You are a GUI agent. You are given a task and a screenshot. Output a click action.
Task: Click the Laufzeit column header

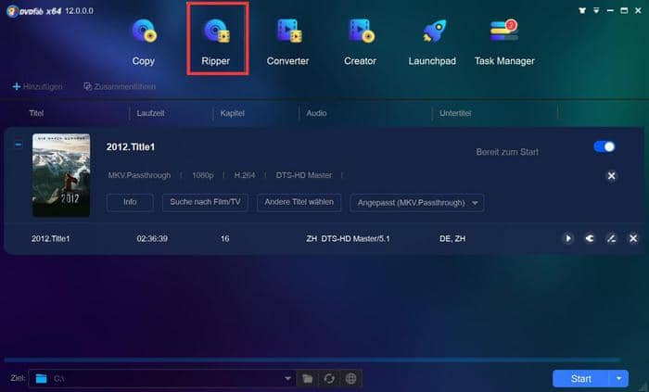tap(150, 113)
